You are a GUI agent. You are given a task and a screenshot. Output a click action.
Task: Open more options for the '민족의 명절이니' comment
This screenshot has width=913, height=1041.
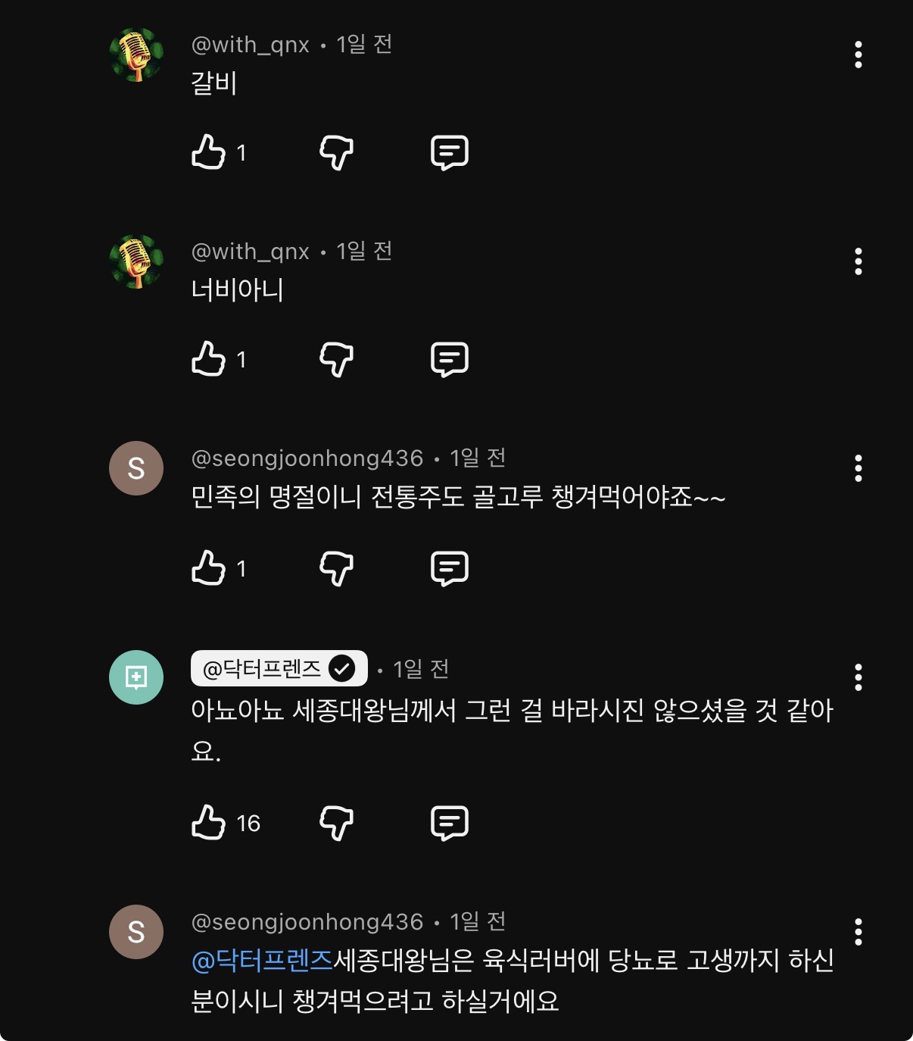coord(858,468)
